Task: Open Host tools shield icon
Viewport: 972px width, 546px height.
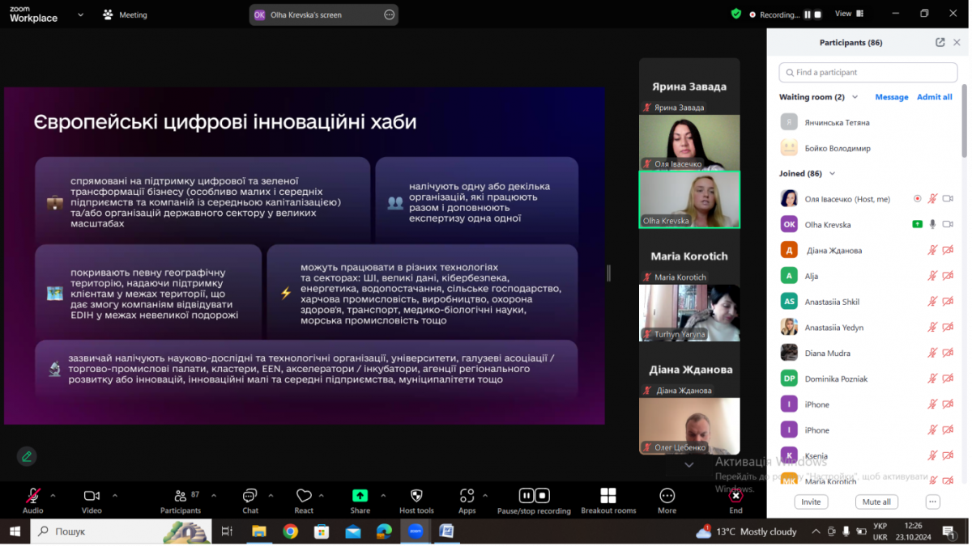Action: pyautogui.click(x=416, y=496)
